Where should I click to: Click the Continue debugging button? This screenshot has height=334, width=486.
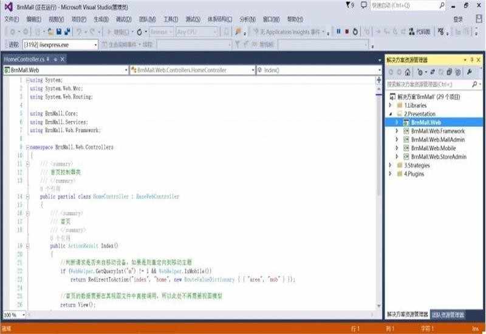coord(118,32)
